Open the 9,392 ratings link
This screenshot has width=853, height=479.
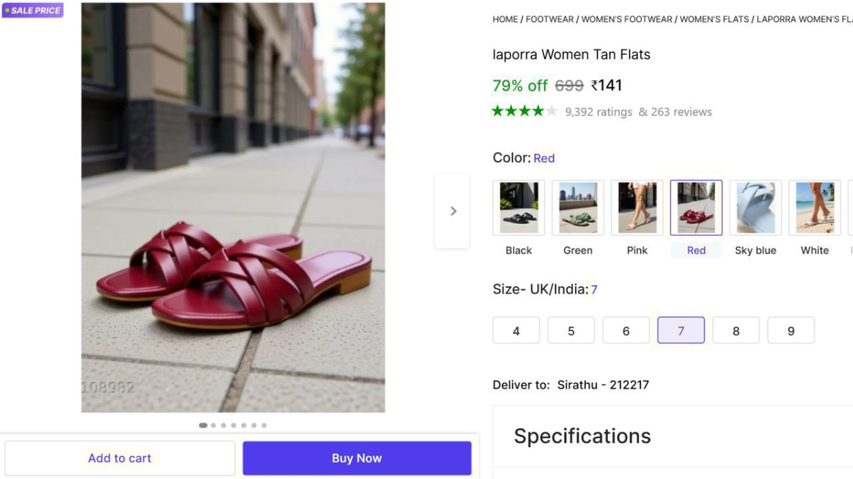(x=599, y=112)
